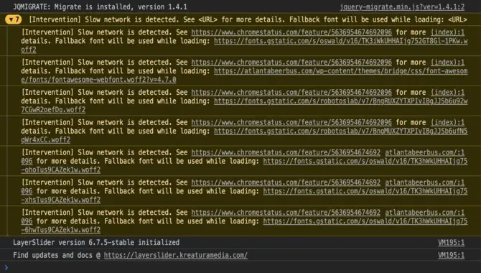Click the console prompt input line
Image resolution: width=481 pixels, height=273 pixels.
tap(243, 267)
